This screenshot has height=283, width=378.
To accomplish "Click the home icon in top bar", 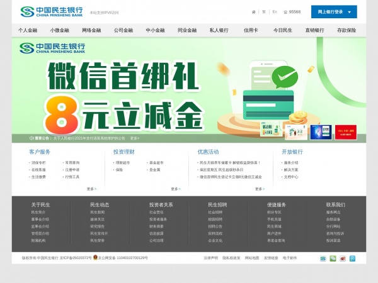I will point(254,12).
